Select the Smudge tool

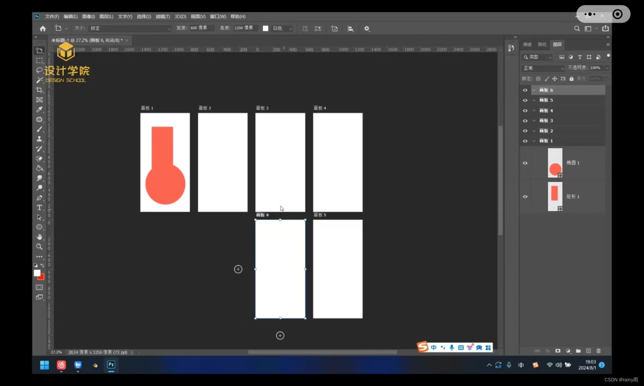(x=39, y=178)
